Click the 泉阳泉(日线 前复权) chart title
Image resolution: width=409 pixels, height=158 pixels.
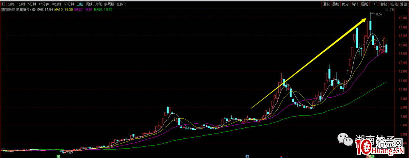16,9
